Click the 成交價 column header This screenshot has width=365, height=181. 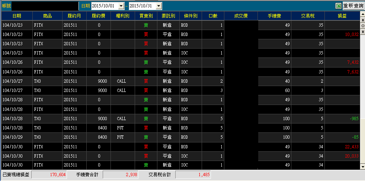[x=241, y=16]
